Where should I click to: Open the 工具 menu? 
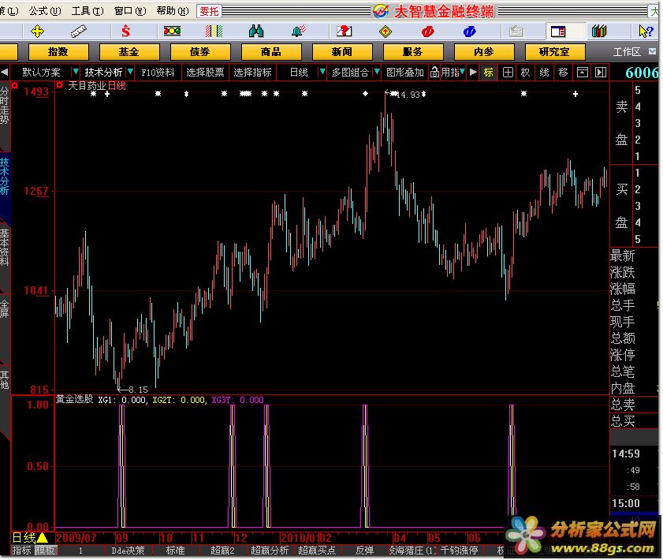87,10
